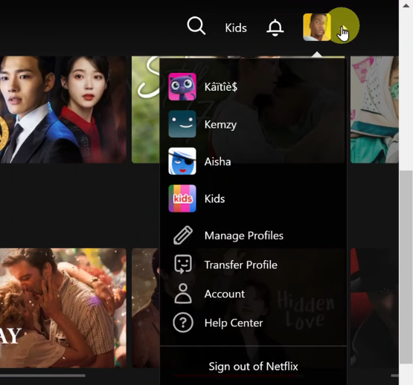Open the kissing couple movie thumbnail
The width and height of the screenshot is (413, 385).
click(63, 308)
